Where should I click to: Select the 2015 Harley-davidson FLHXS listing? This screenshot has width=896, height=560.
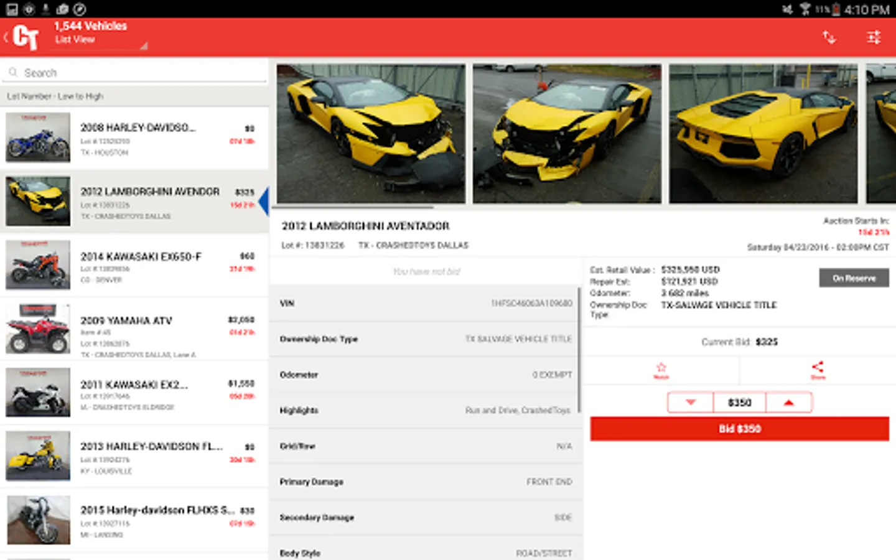[134, 521]
